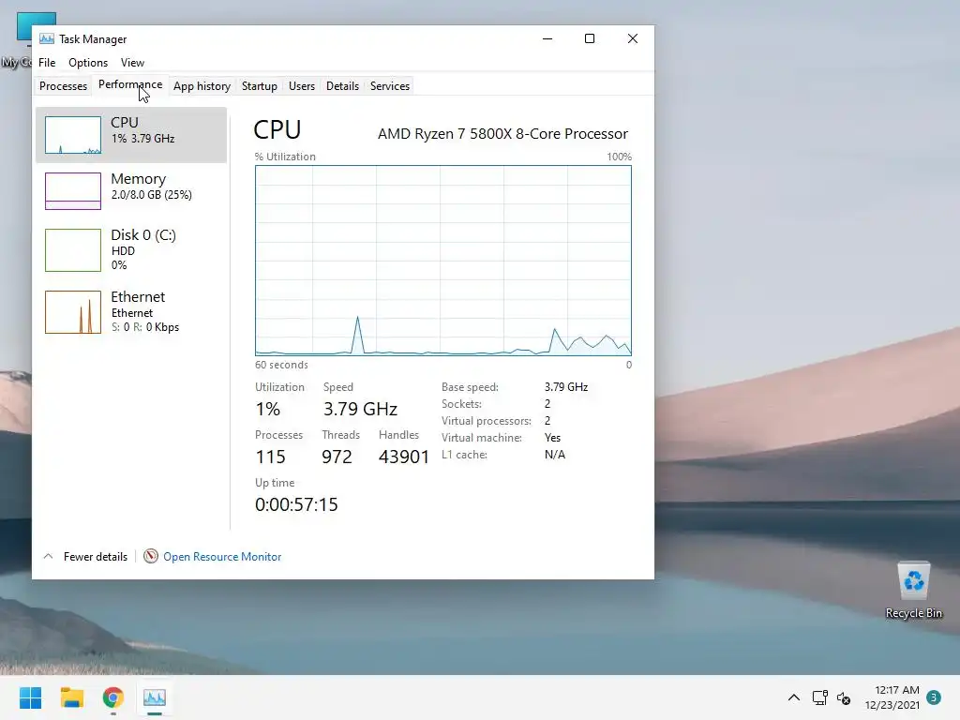Collapse with the Fewer details chevron
960x720 pixels.
[x=49, y=557]
